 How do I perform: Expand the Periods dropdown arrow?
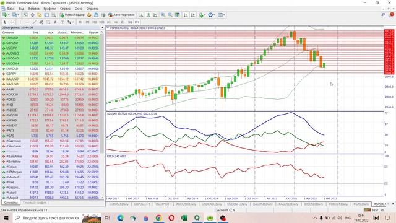point(215,15)
